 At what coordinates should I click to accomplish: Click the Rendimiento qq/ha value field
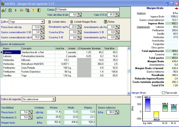[74, 27]
